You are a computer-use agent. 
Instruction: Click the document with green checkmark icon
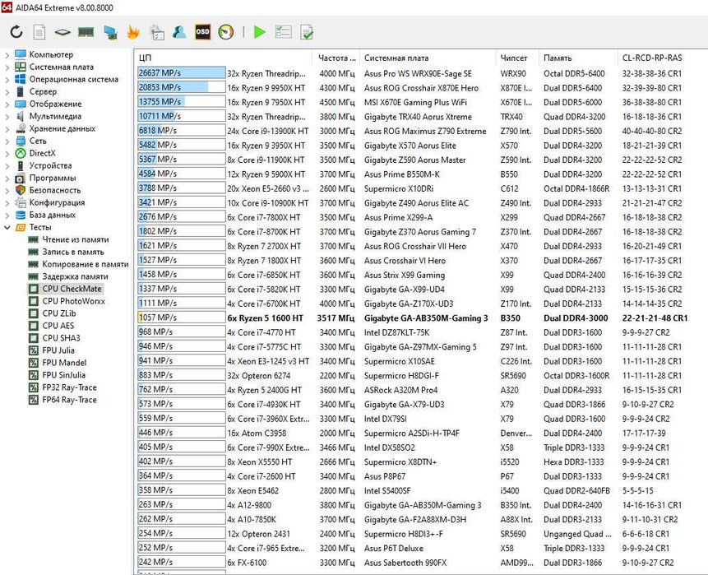point(307,32)
